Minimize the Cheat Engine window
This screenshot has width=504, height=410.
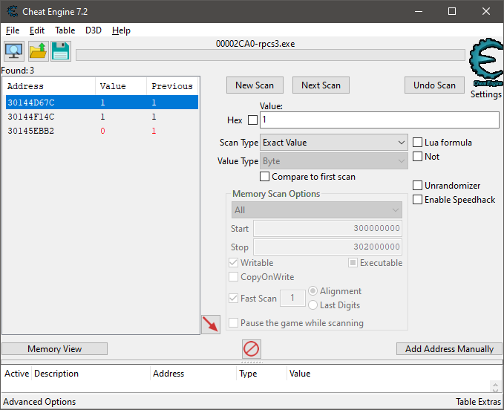pyautogui.click(x=419, y=11)
